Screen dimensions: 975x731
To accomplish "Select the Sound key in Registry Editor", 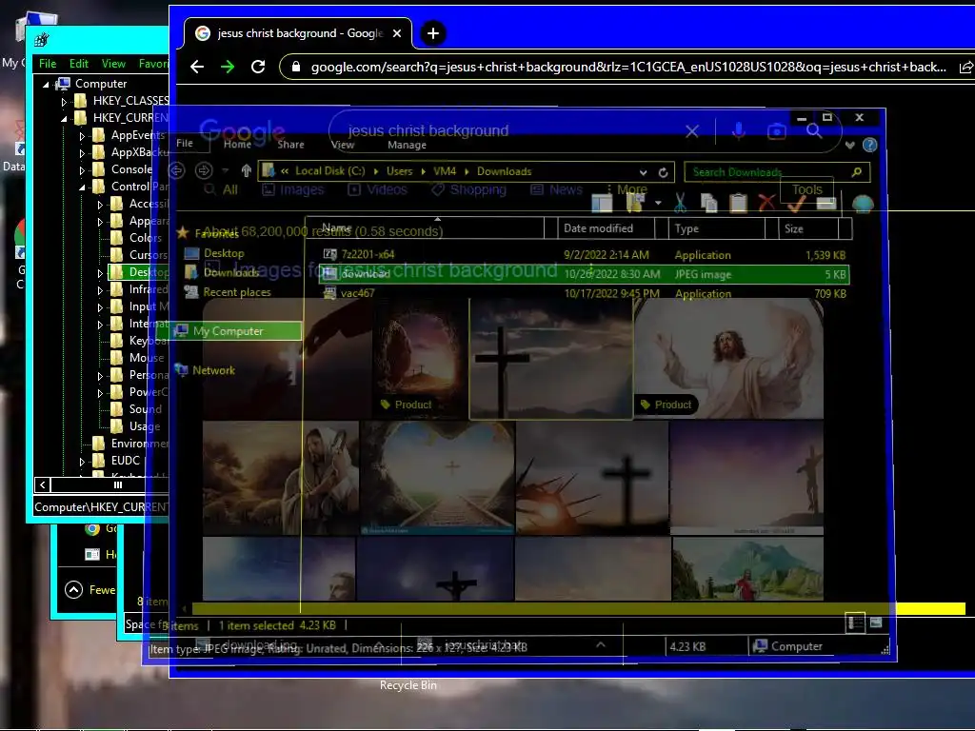I will point(145,409).
